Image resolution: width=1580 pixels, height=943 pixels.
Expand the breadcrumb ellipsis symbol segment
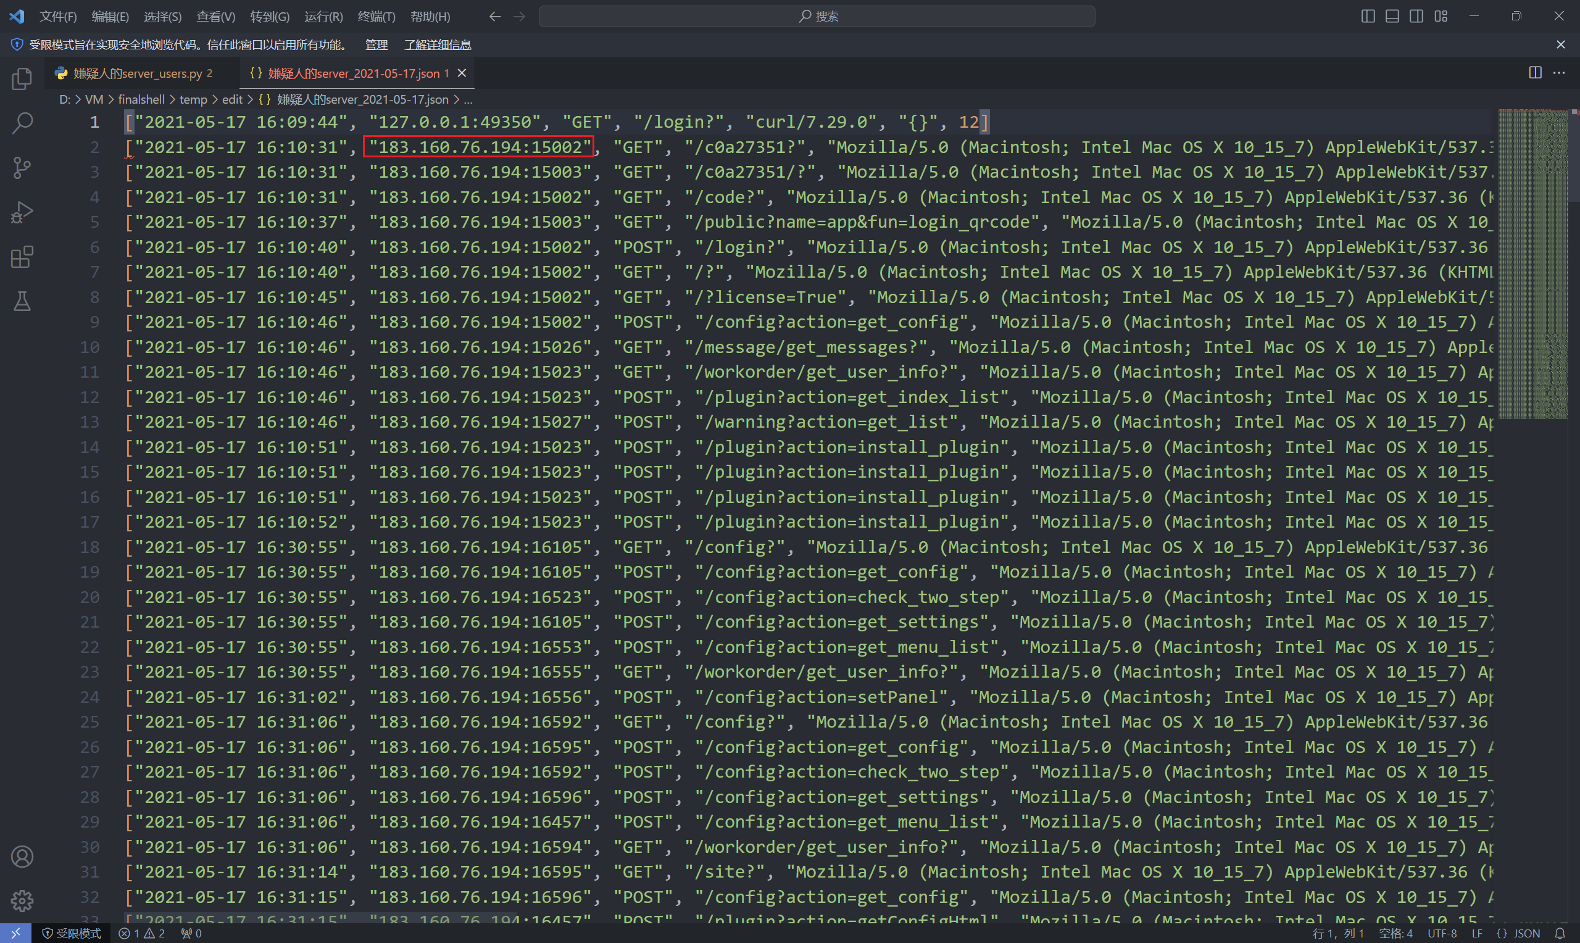(x=468, y=99)
